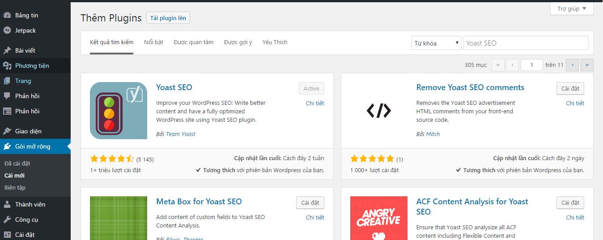
Task: Open Chi tiết for Remove Yoast SEO comments
Action: point(575,103)
